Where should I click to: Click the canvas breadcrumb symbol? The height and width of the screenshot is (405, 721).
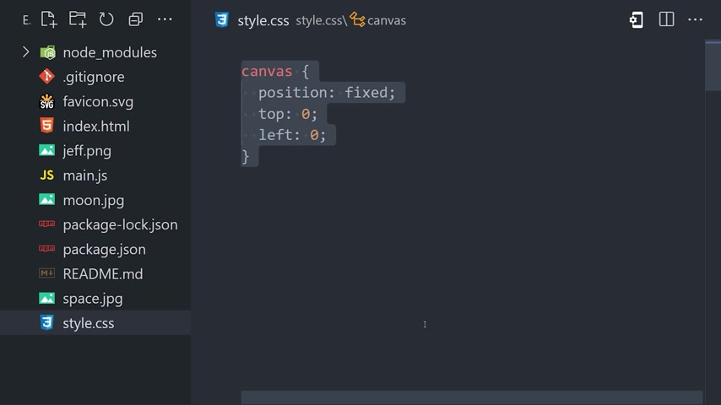click(x=387, y=20)
